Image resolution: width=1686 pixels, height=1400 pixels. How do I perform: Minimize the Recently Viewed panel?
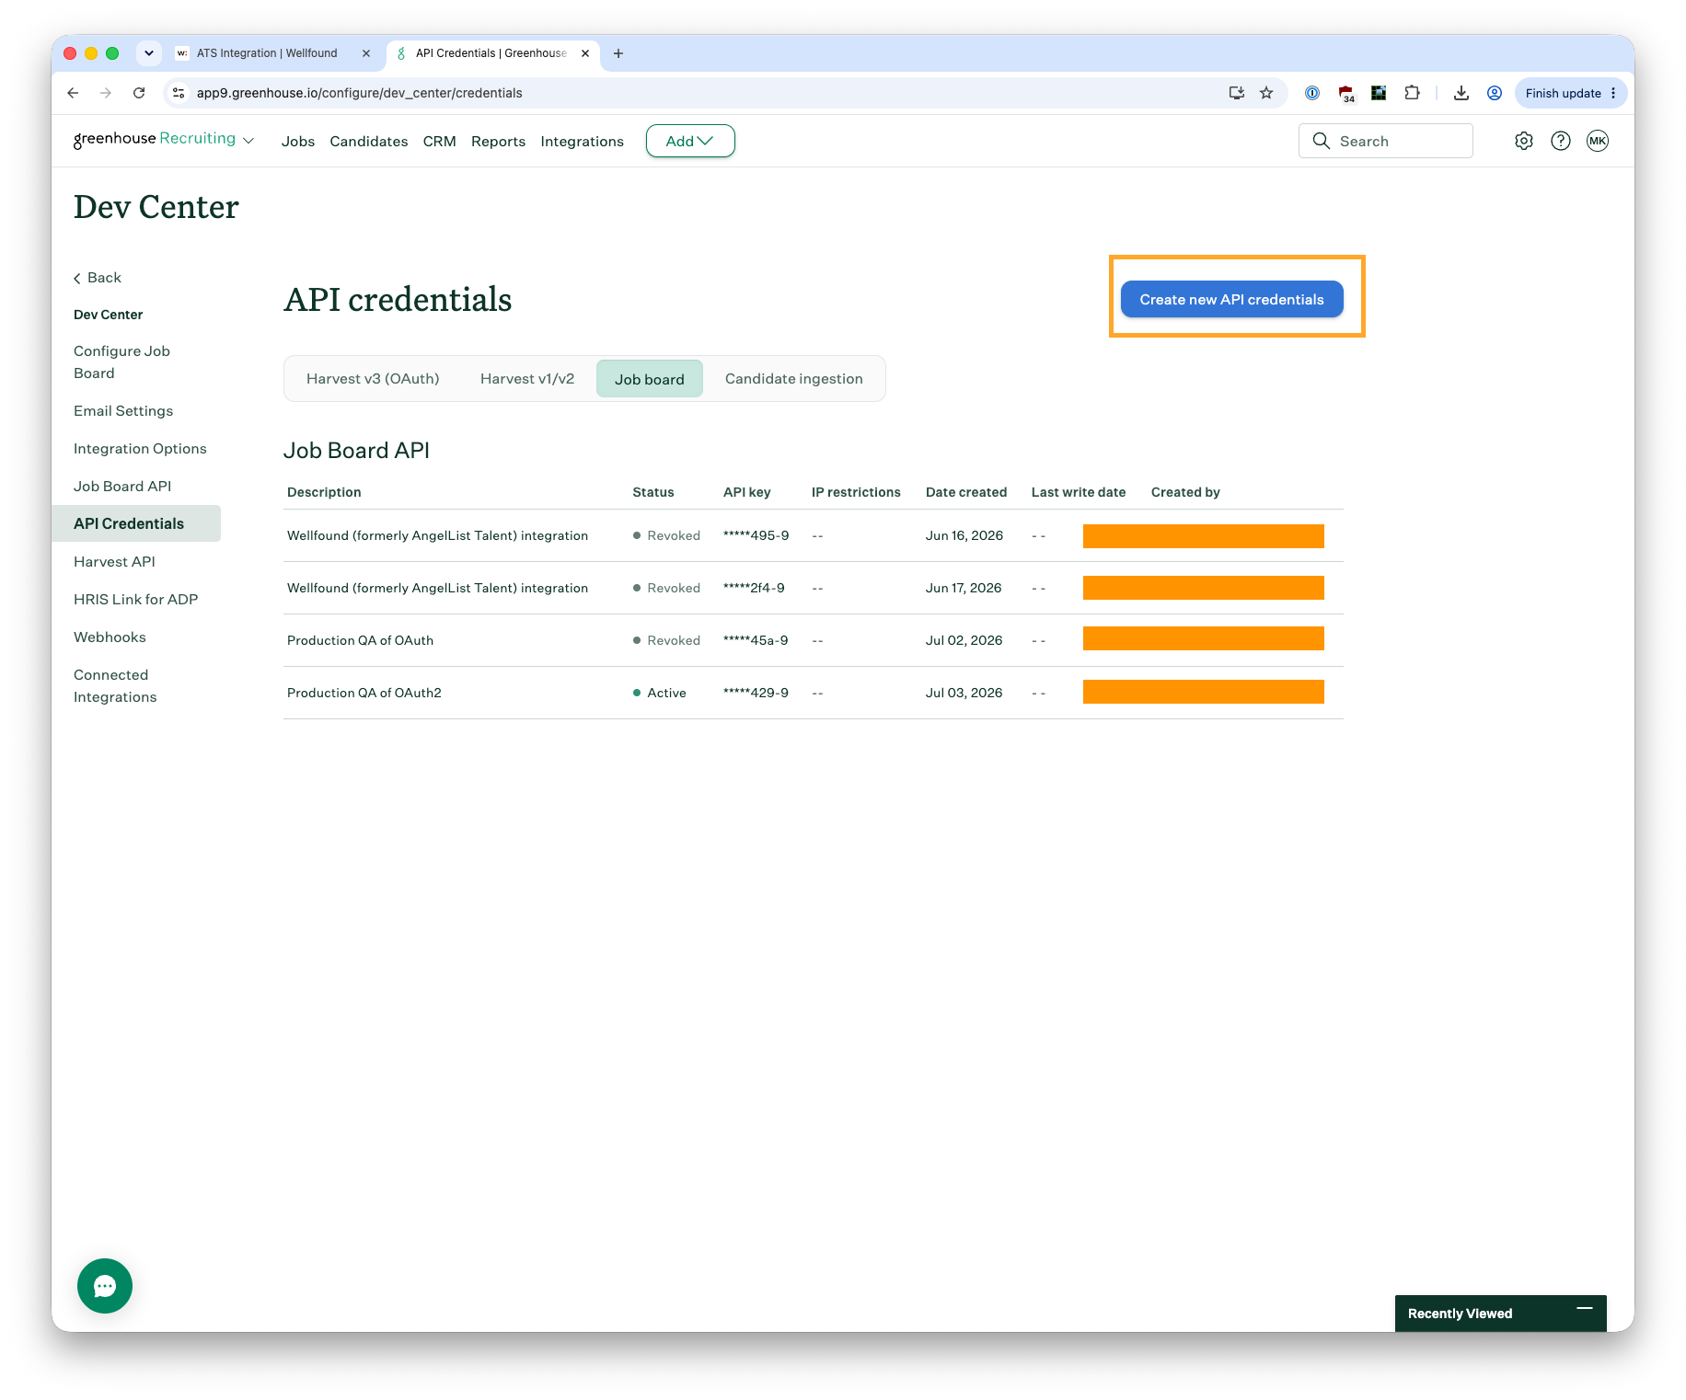point(1585,1309)
